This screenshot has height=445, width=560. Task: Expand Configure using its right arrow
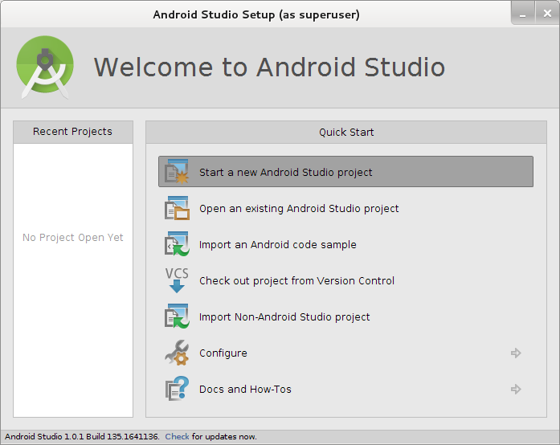click(x=516, y=353)
